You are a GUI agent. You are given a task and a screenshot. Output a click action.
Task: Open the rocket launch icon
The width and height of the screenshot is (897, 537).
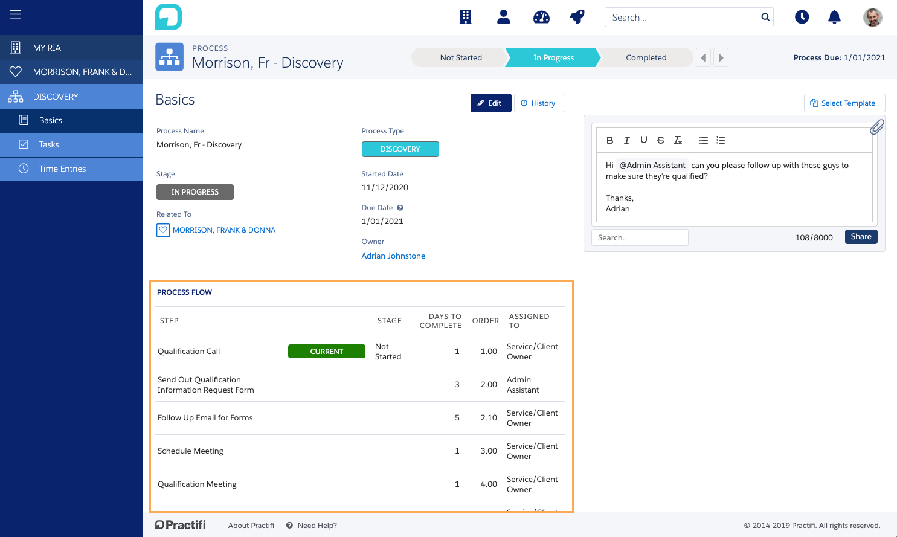click(x=577, y=17)
